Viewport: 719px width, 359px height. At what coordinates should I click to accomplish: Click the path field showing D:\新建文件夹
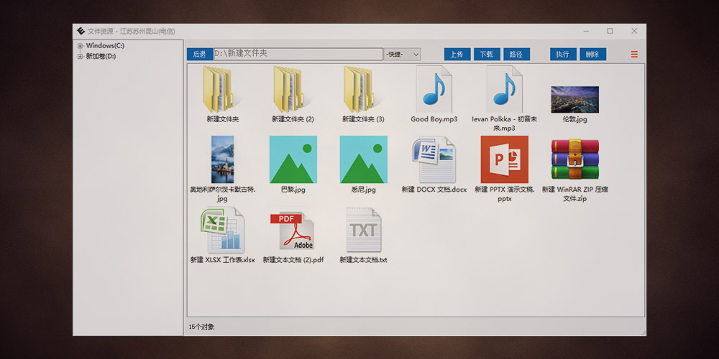tap(298, 55)
